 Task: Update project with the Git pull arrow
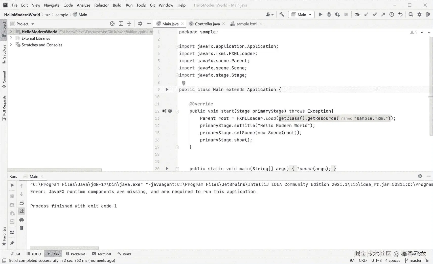click(x=366, y=14)
